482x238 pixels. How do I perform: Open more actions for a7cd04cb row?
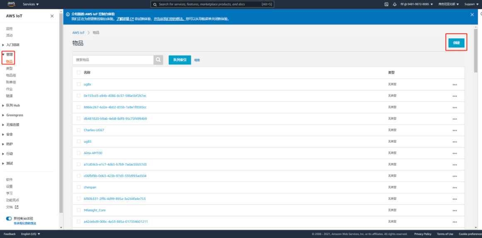pyautogui.click(x=455, y=165)
